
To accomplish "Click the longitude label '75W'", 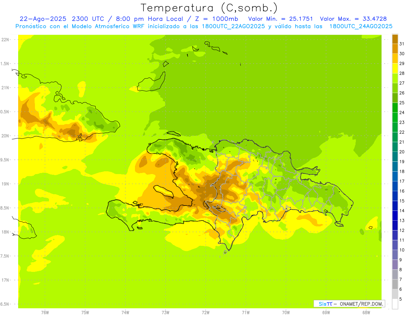I will click(85, 313).
